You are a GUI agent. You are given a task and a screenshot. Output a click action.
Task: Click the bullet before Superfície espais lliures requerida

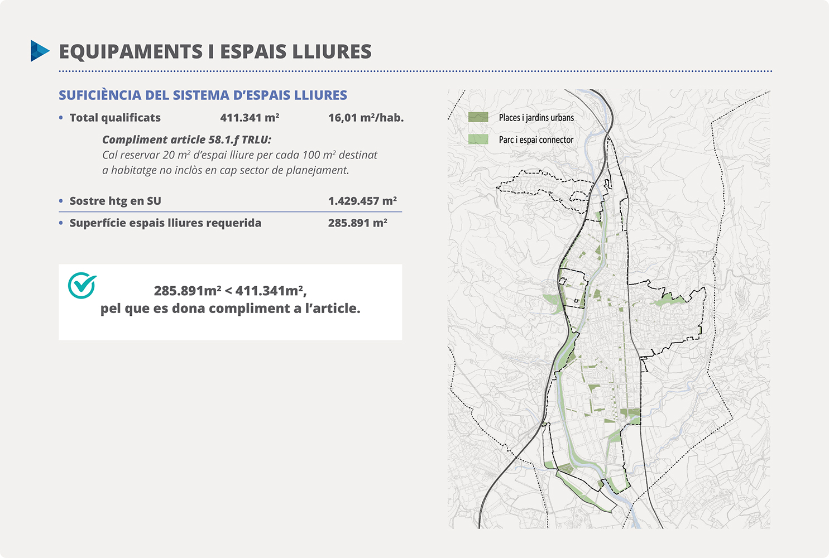(61, 223)
